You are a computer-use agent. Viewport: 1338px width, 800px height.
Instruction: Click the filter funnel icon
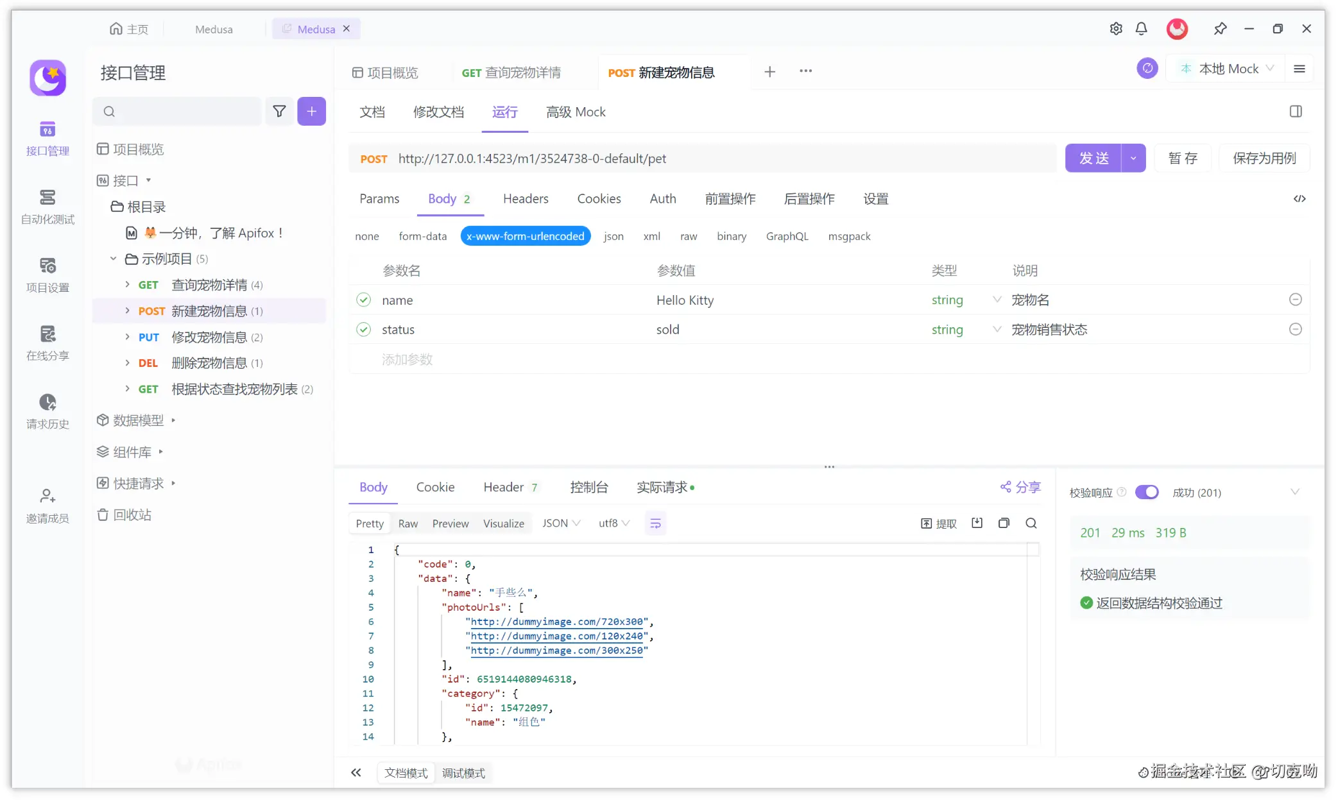click(279, 112)
